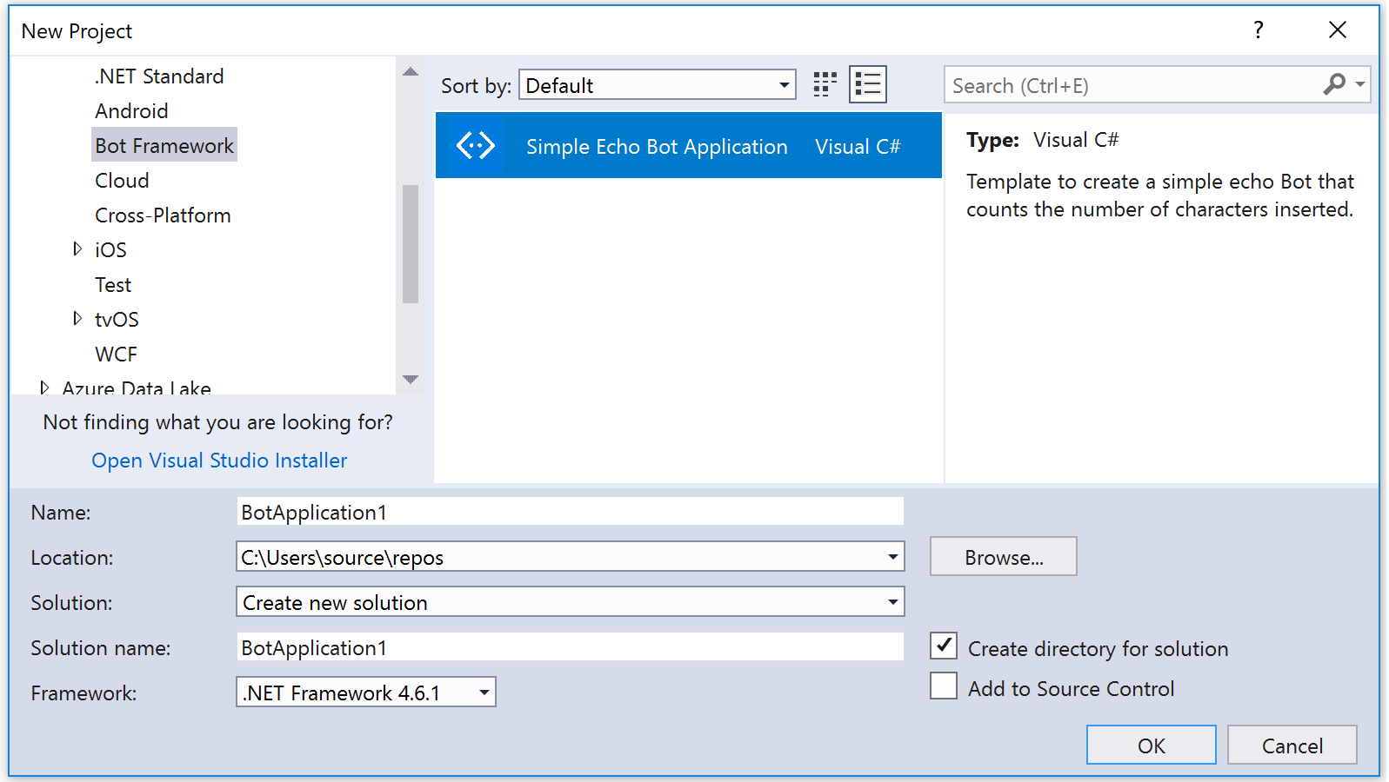Uncheck Create directory for solution

tap(944, 647)
